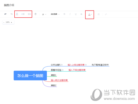Open the font color dropdown arrow
Screen dimensions: 138x104
point(91,14)
